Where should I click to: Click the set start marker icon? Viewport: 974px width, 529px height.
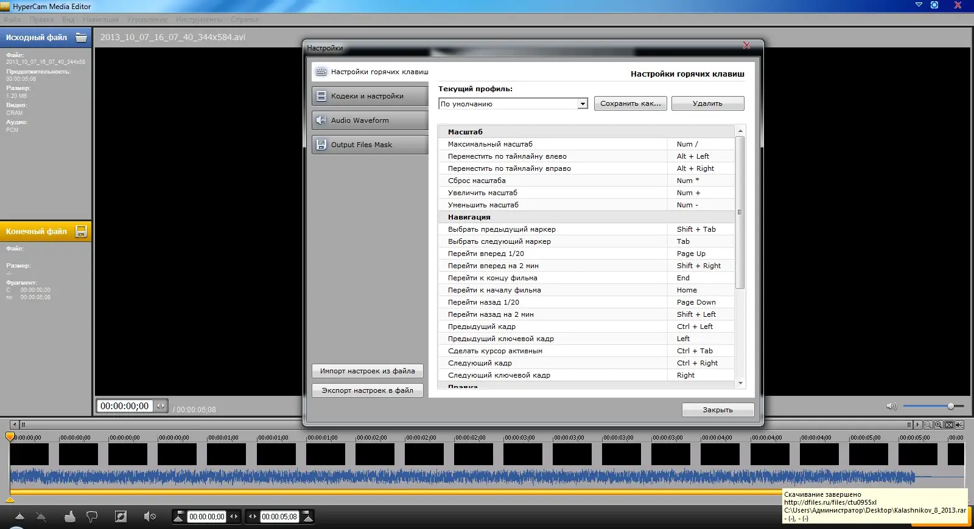click(178, 517)
